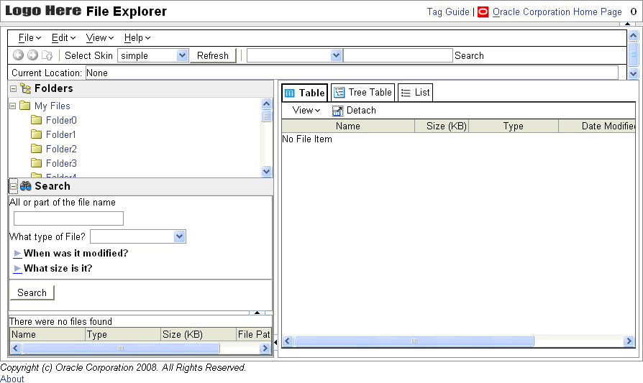Viewport: 643px width, 383px height.
Task: Collapse the Search panel
Action: point(13,186)
